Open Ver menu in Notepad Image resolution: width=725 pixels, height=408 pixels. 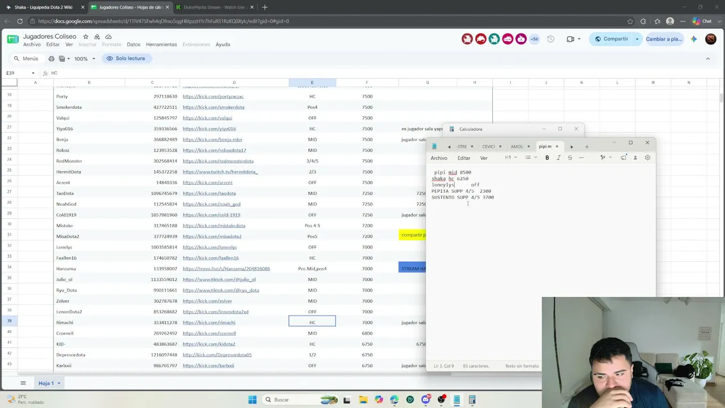click(484, 158)
